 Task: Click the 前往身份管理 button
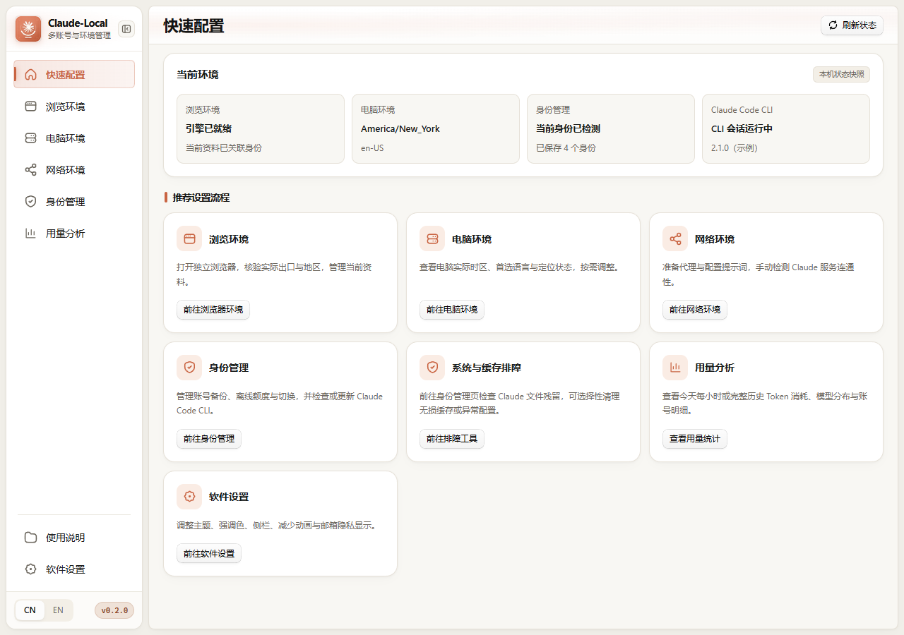pos(209,439)
